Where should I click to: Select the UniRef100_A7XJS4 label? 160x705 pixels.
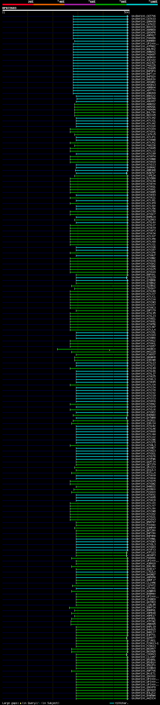143,385
